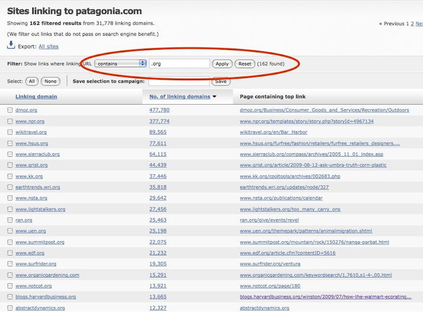Open the dmoz.org domain link
The height and width of the screenshot is (312, 423).
click(26, 110)
